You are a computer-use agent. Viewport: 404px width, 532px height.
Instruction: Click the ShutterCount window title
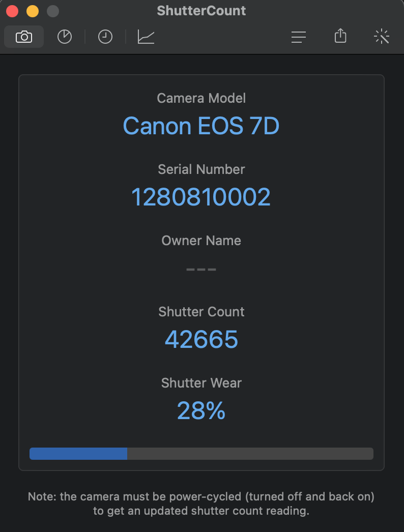tap(201, 11)
